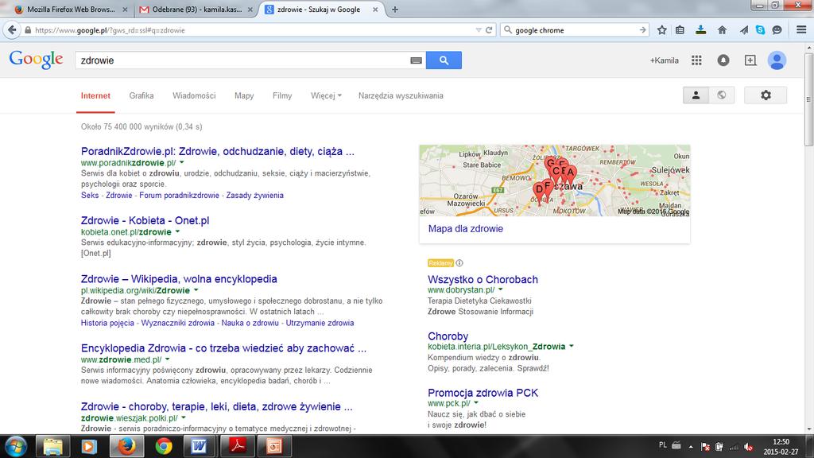Click the blue Google search button
The width and height of the screenshot is (814, 458).
tap(444, 60)
